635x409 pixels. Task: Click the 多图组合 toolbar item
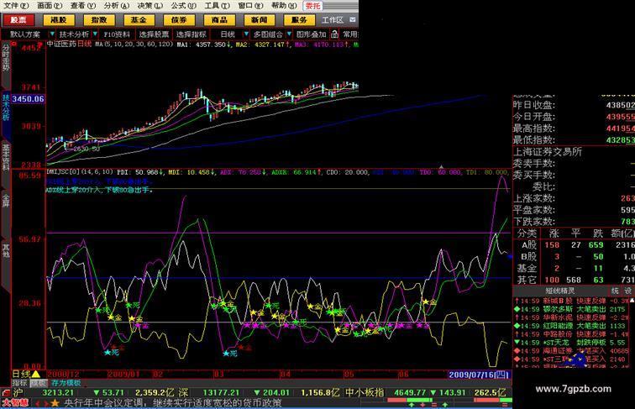tap(268, 34)
